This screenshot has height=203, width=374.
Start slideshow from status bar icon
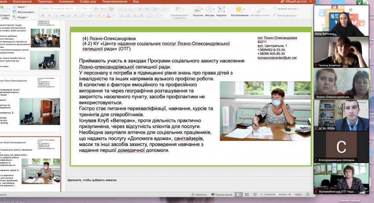(x=255, y=194)
